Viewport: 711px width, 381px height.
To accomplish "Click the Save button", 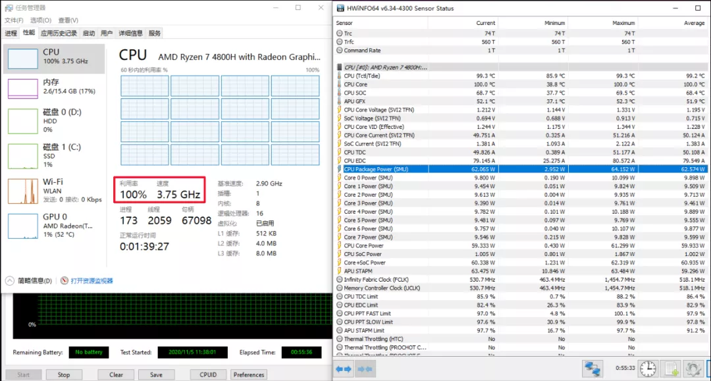I will (x=156, y=374).
